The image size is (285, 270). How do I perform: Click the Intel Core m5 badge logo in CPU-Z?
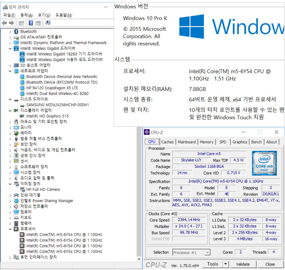(264, 163)
